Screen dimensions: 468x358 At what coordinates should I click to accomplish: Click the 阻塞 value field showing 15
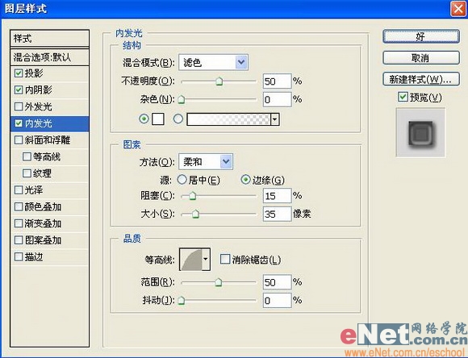(277, 196)
